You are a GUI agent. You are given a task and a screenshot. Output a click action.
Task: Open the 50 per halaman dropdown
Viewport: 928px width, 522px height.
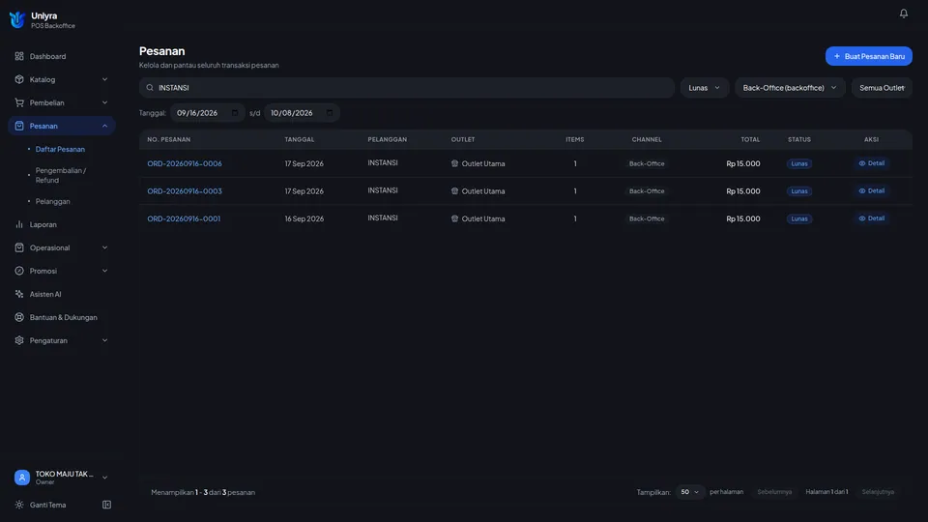(x=689, y=492)
